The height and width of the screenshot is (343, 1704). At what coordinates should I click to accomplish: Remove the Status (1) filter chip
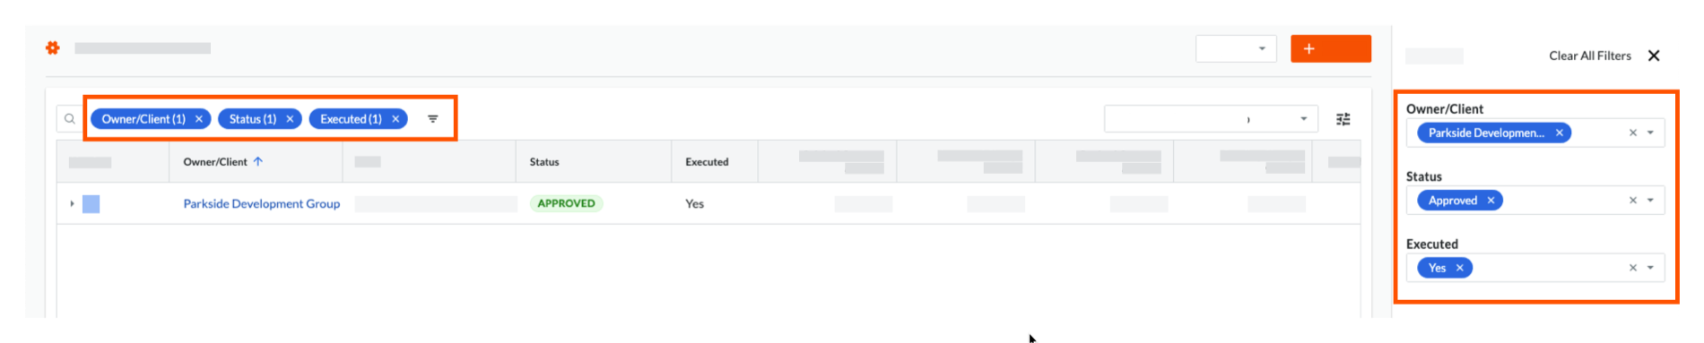290,119
